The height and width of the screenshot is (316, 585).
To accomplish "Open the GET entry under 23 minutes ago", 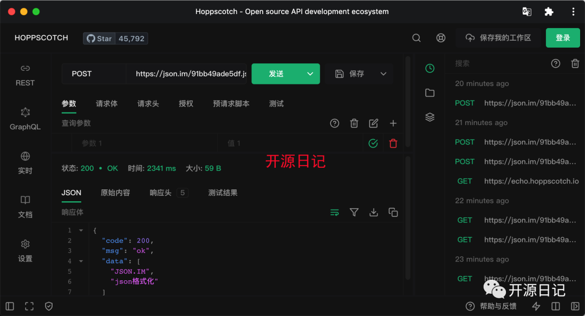I will [x=517, y=279].
